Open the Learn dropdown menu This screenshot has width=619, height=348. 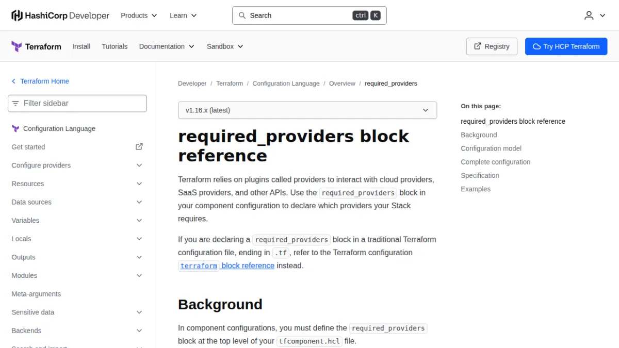coord(183,15)
